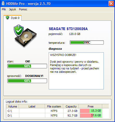This screenshot has height=122, width=115.
Task: Click the diagnoza text box
Action: 76,71
